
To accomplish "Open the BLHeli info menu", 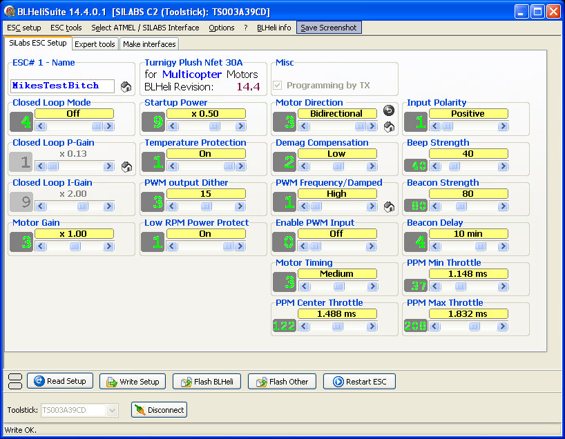I will 274,28.
